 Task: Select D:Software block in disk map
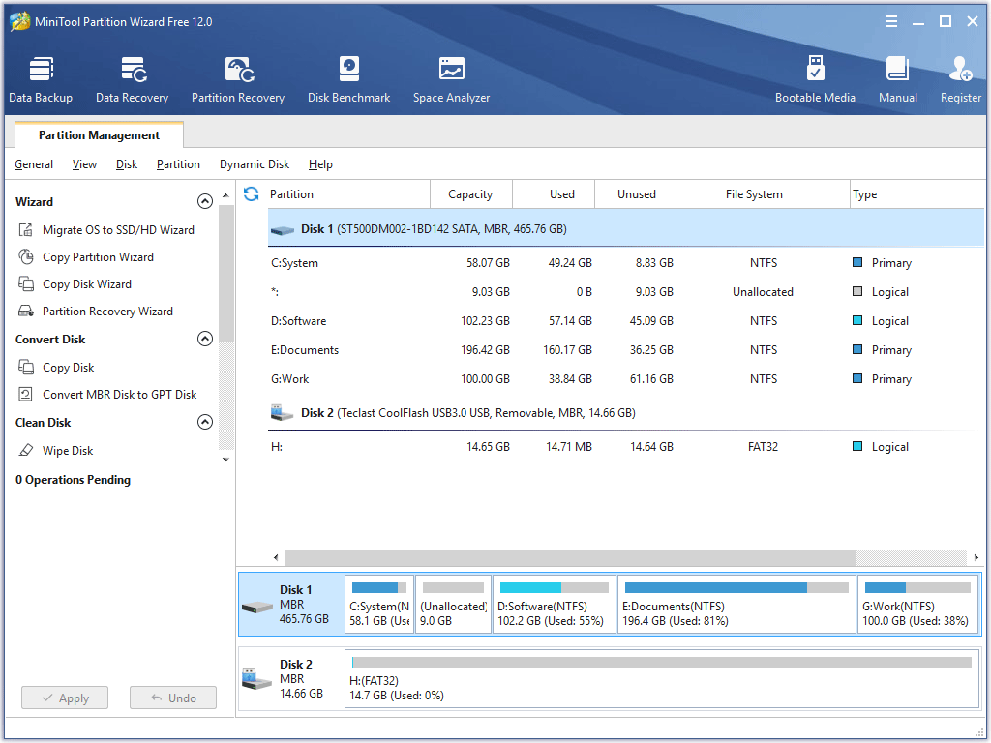tap(555, 604)
